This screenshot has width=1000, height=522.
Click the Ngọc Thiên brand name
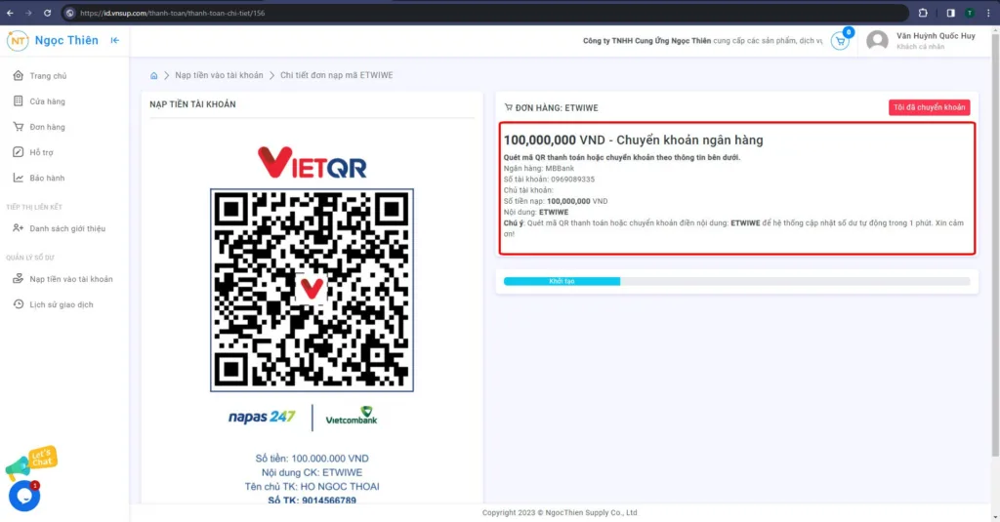[x=66, y=40]
